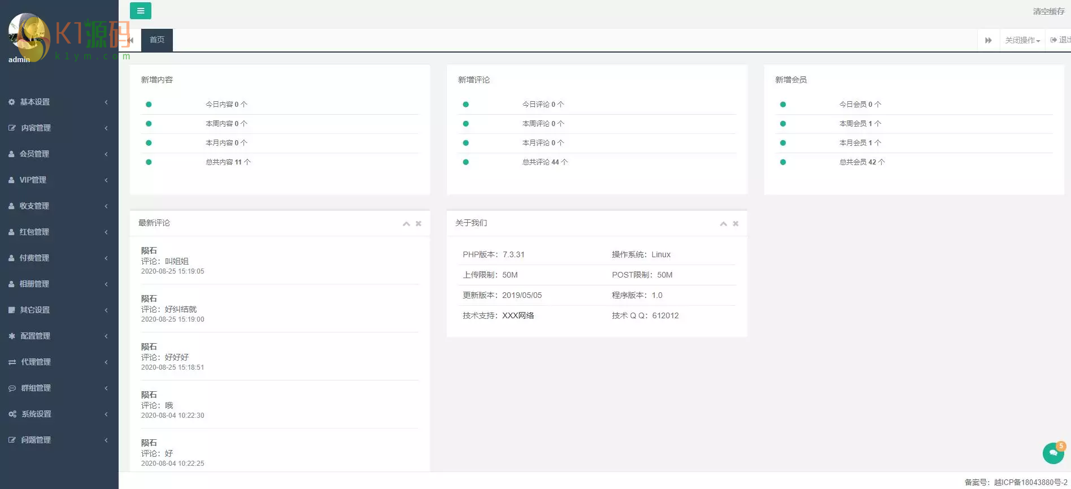Screen dimensions: 1071x489
Task: Select the 总共内容 11 个 row
Action: point(280,162)
